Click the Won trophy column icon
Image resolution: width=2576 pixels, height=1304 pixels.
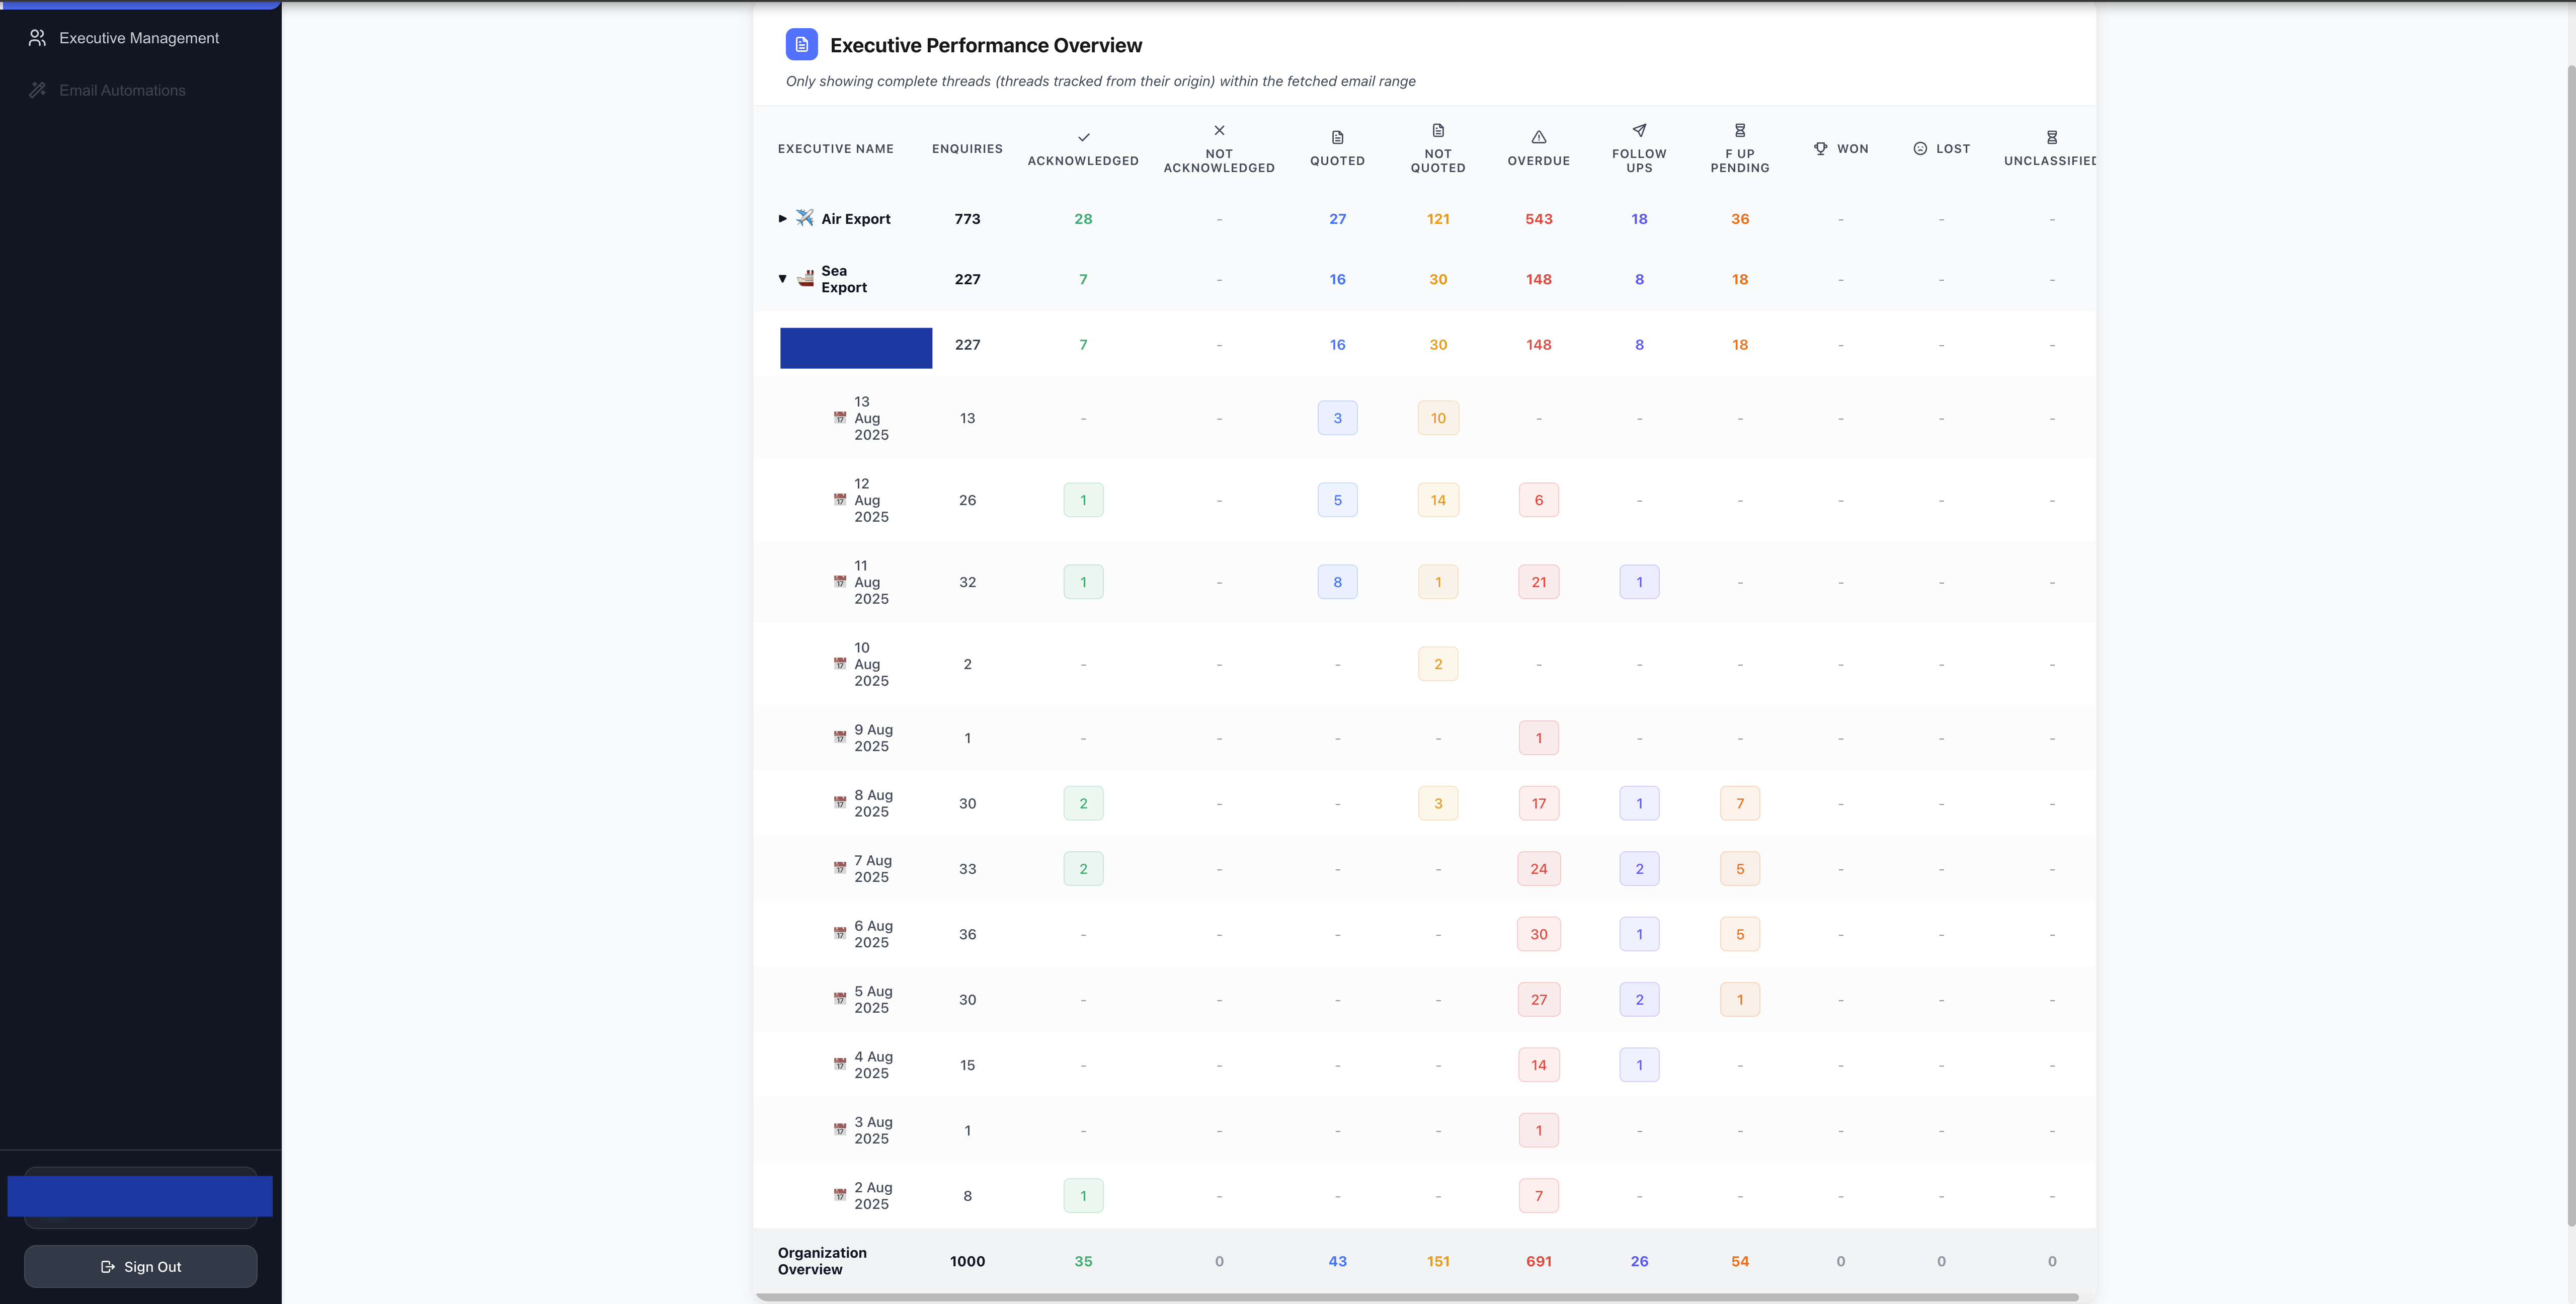coord(1820,148)
